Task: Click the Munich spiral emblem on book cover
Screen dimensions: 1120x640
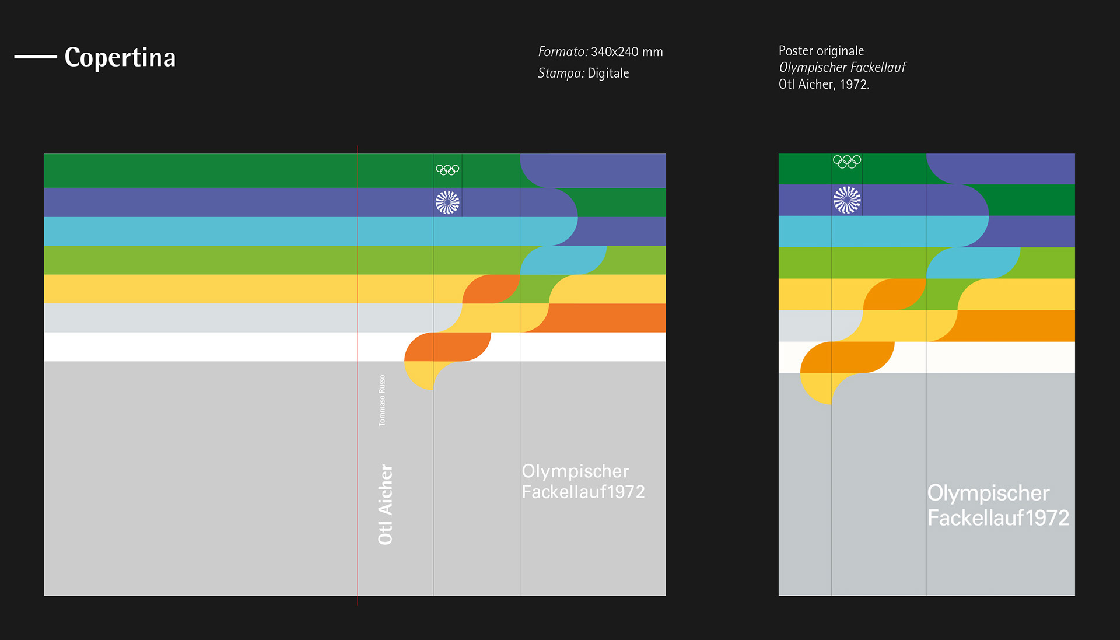Action: [447, 202]
